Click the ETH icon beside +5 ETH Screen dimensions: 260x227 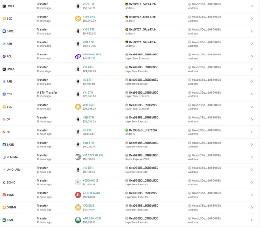tap(78, 132)
